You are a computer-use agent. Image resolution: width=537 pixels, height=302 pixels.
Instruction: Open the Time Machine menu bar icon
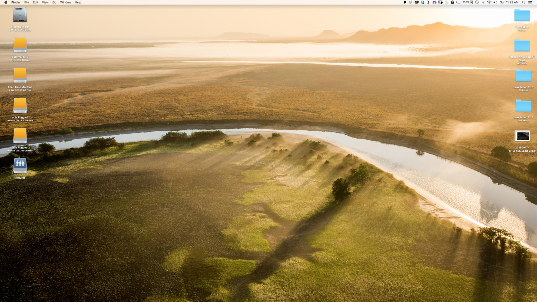click(x=477, y=2)
